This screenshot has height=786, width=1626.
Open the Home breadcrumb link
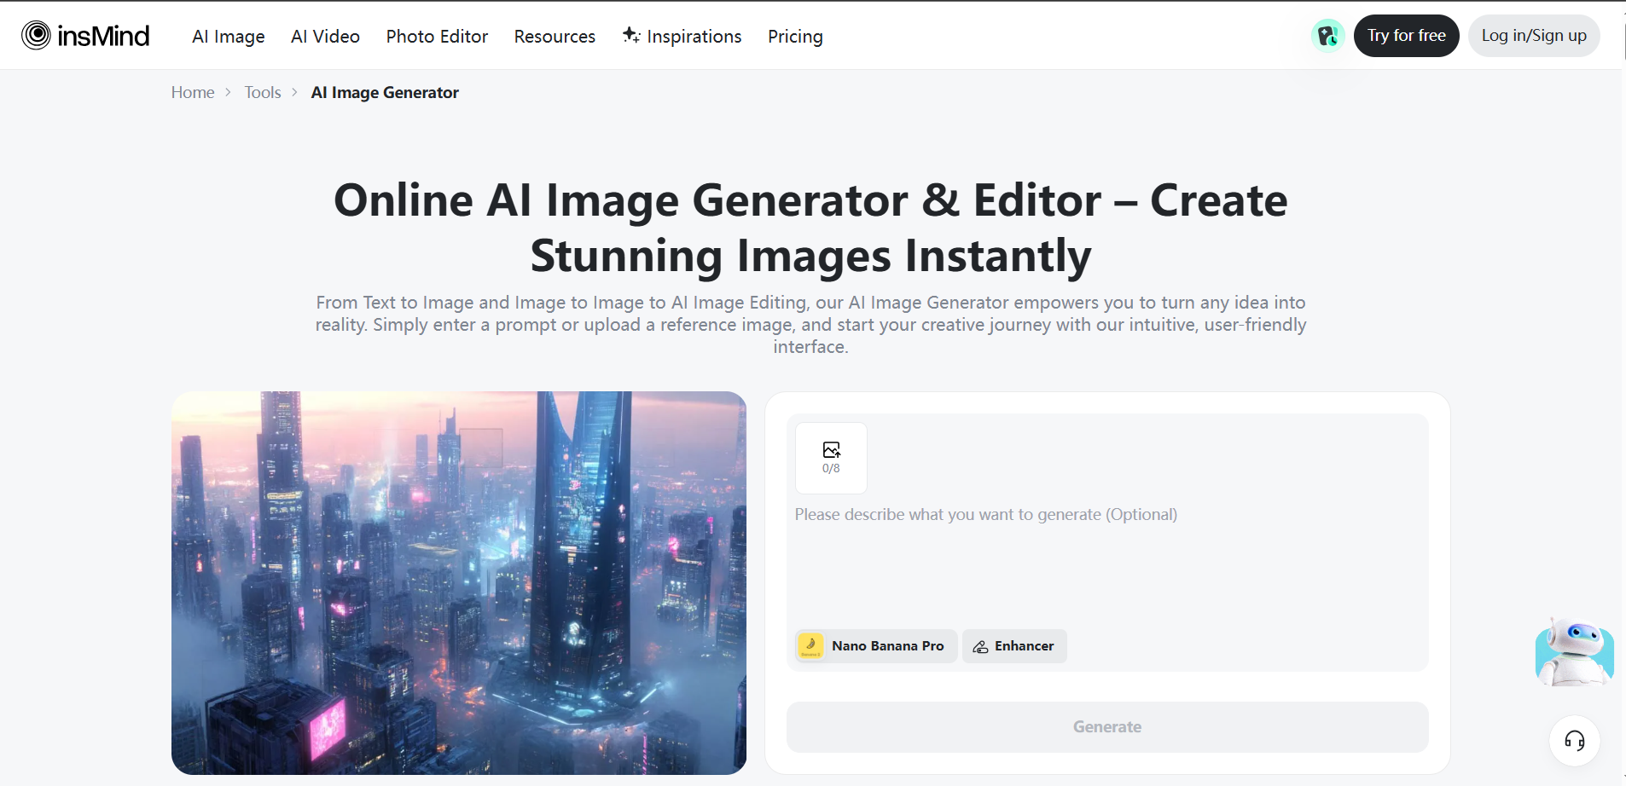click(x=193, y=92)
